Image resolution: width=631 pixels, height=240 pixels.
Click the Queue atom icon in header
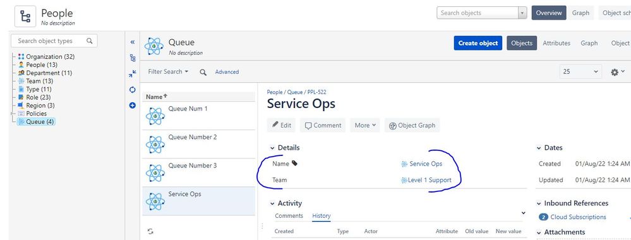coord(153,46)
